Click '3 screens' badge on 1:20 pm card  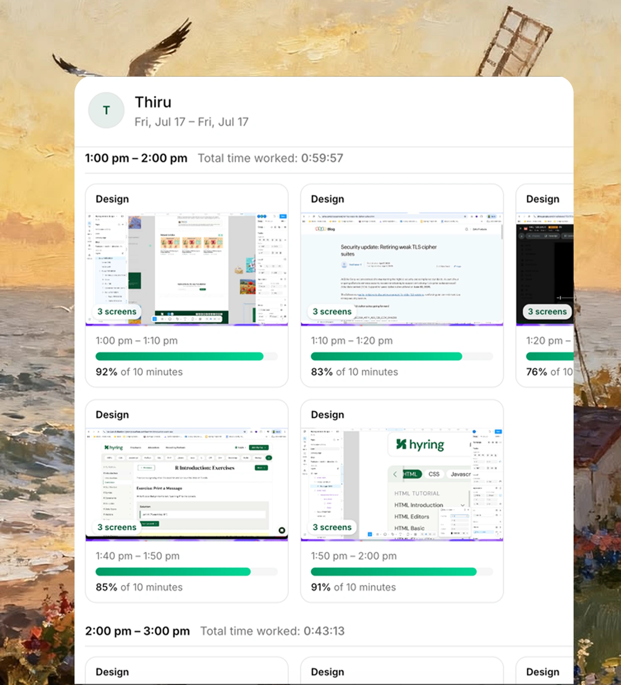click(x=547, y=312)
